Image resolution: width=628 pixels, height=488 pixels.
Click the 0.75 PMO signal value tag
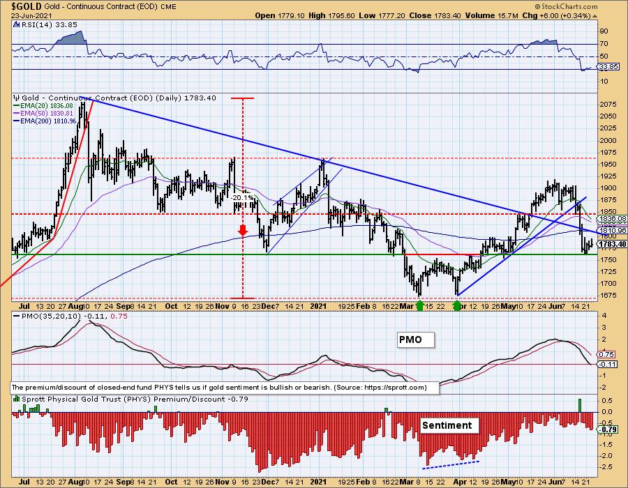606,354
